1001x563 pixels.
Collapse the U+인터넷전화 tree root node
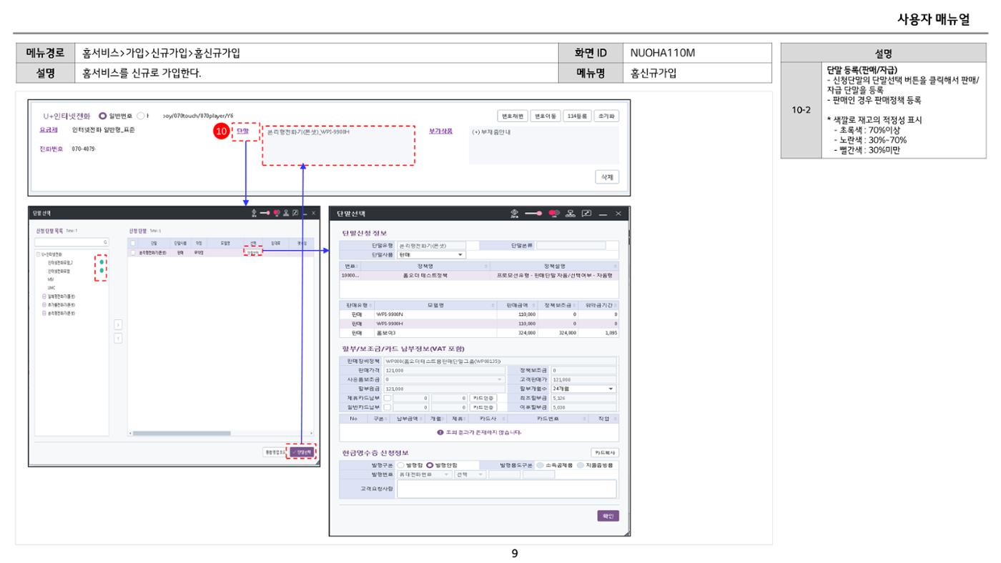pos(37,254)
